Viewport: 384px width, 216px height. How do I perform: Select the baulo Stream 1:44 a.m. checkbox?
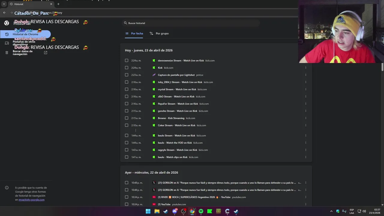[x=127, y=136]
